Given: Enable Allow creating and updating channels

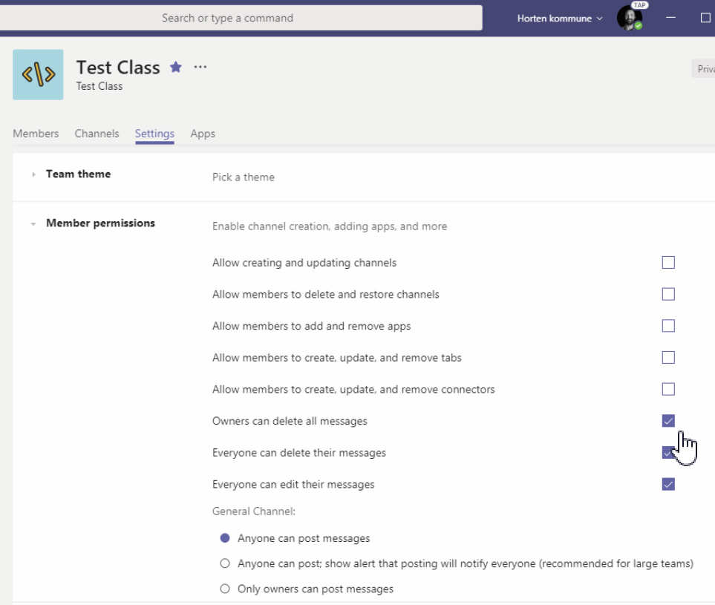Looking at the screenshot, I should click(668, 263).
